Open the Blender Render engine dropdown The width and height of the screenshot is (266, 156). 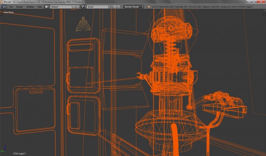(x=134, y=7)
